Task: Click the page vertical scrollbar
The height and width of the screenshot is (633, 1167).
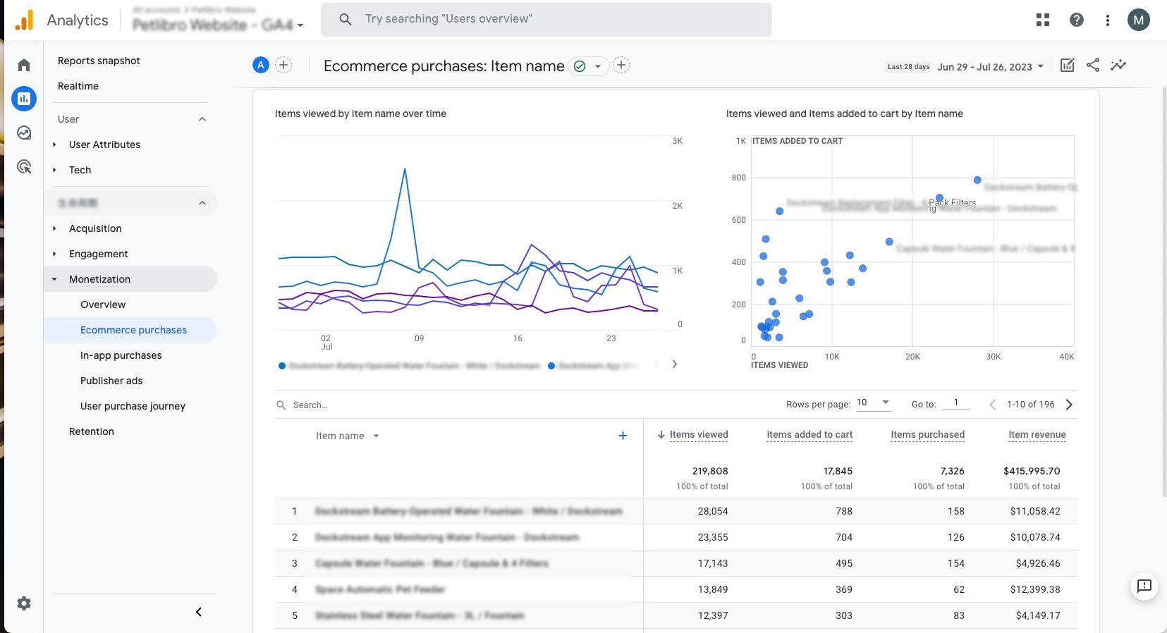Action: pos(1163,293)
